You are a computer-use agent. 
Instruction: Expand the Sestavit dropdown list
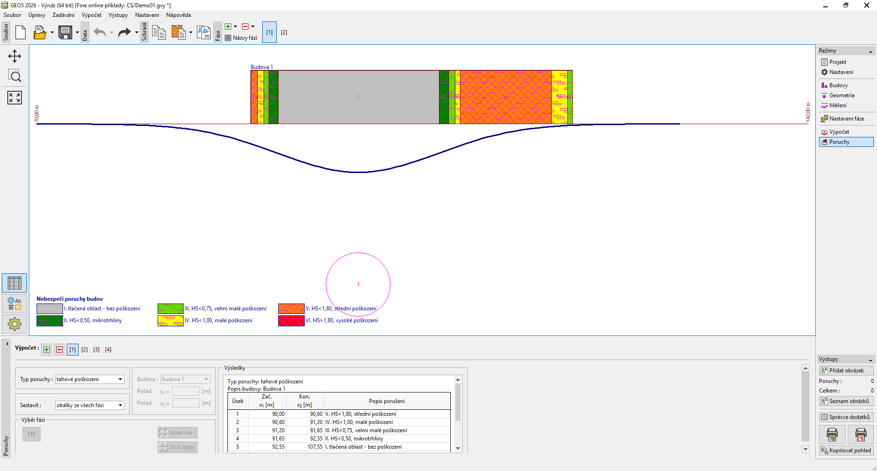pos(121,405)
